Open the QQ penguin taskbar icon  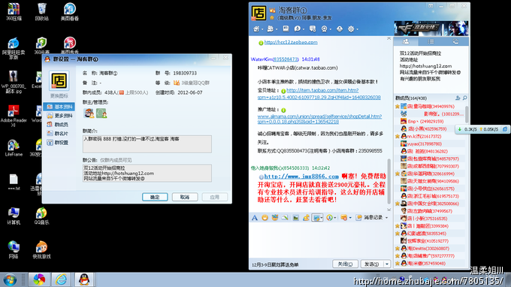pyautogui.click(x=84, y=279)
